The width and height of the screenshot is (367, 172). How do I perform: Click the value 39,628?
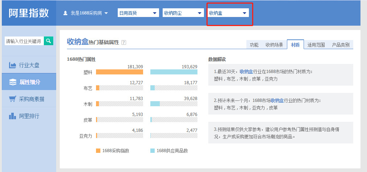pos(191,99)
